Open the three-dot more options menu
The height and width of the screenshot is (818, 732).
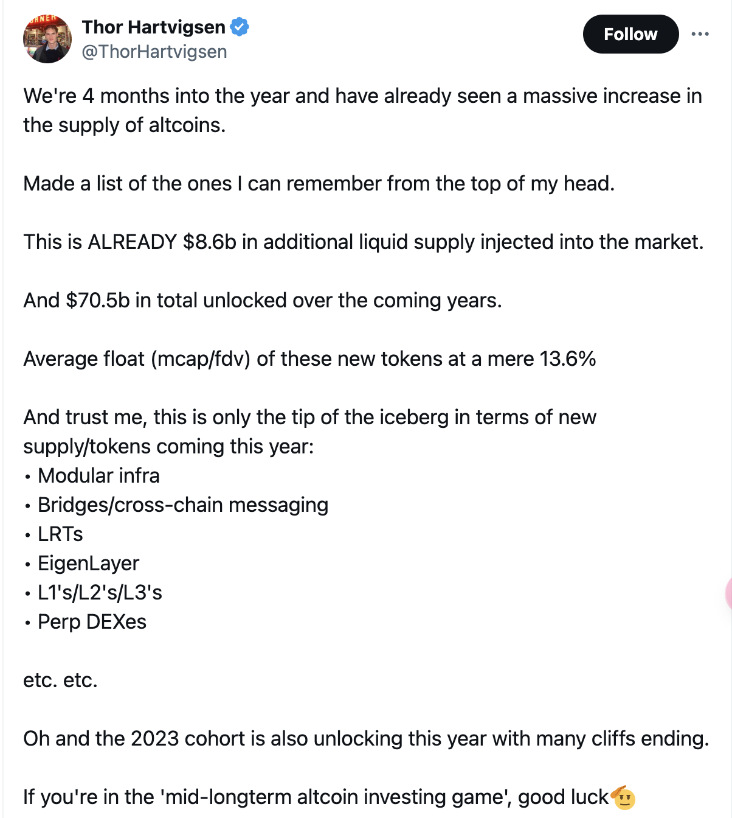click(700, 34)
